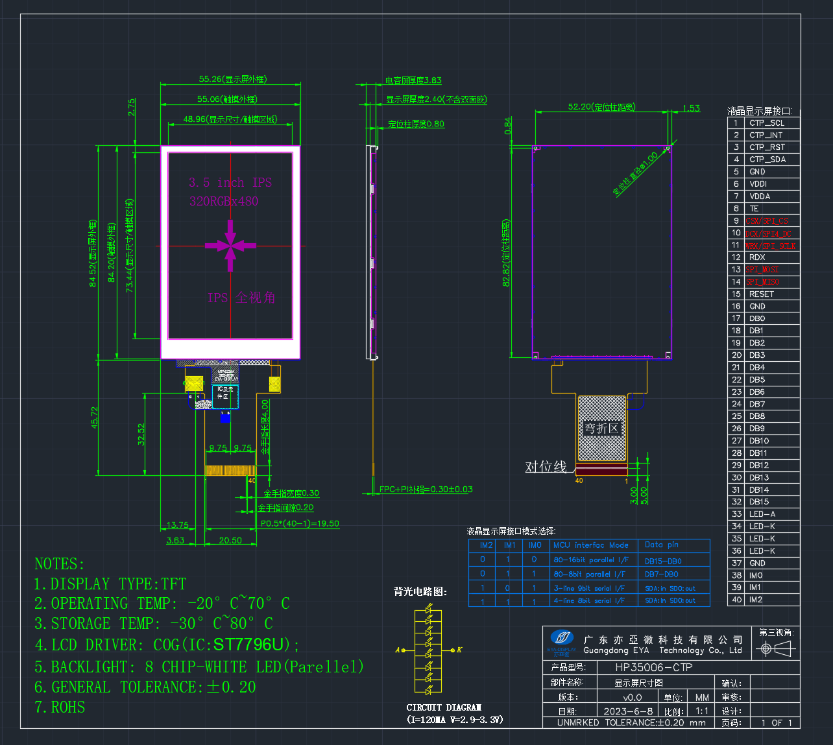Click the red CSX/SPI_CS pin label
This screenshot has height=745, width=833.
[767, 221]
